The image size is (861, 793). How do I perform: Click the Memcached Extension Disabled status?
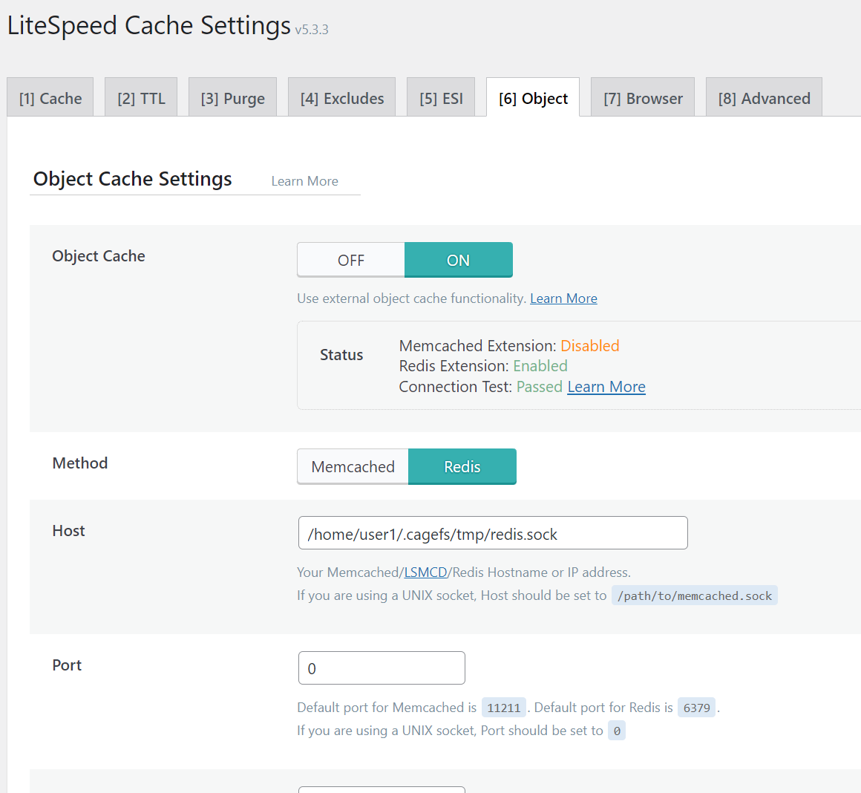[x=590, y=345]
